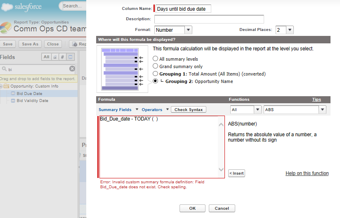Click the error message text
The image size is (340, 218).
152,185
